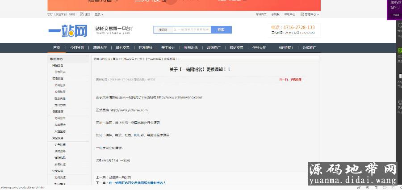402x190 pixels.
Task: Open the 下一篇 next announcement link
Action: tap(137, 183)
